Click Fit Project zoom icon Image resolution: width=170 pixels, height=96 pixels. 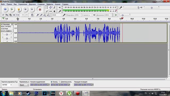tap(48, 15)
